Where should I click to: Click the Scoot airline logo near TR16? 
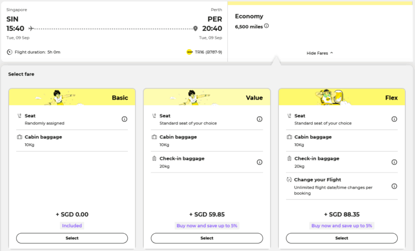click(189, 52)
